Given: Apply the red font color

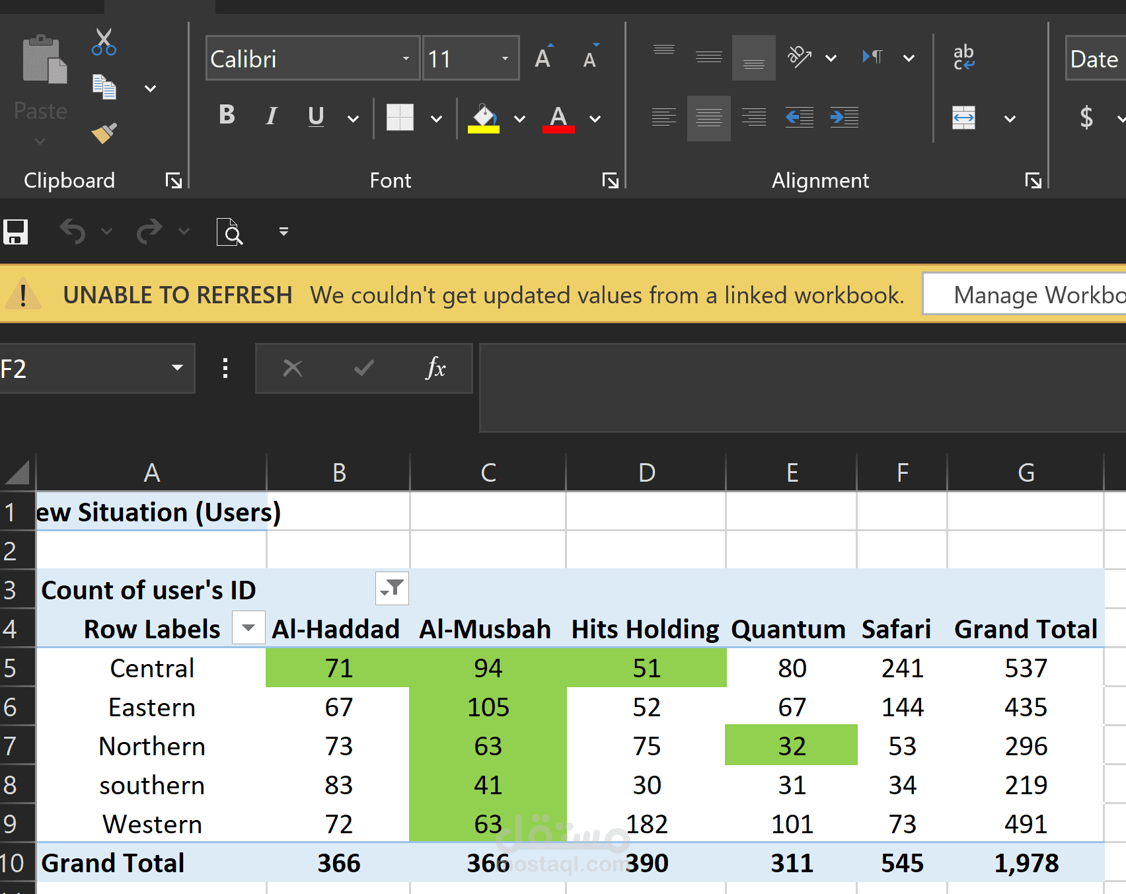Looking at the screenshot, I should (x=558, y=118).
